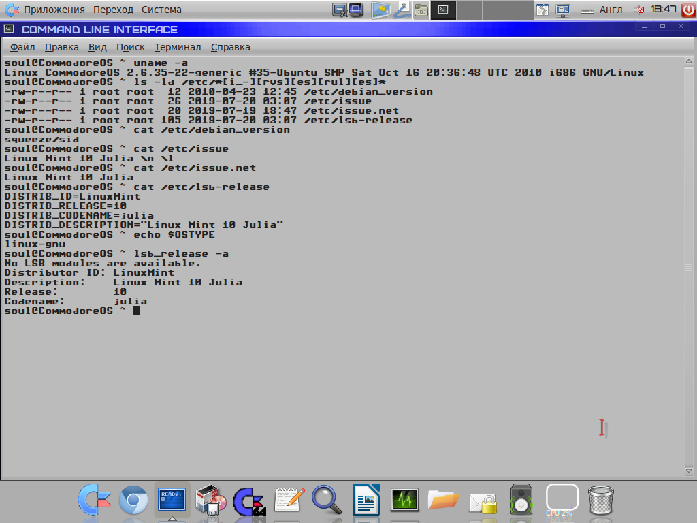Image resolution: width=697 pixels, height=523 pixels.
Task: Click the window selector tray icon
Action: pos(542,10)
